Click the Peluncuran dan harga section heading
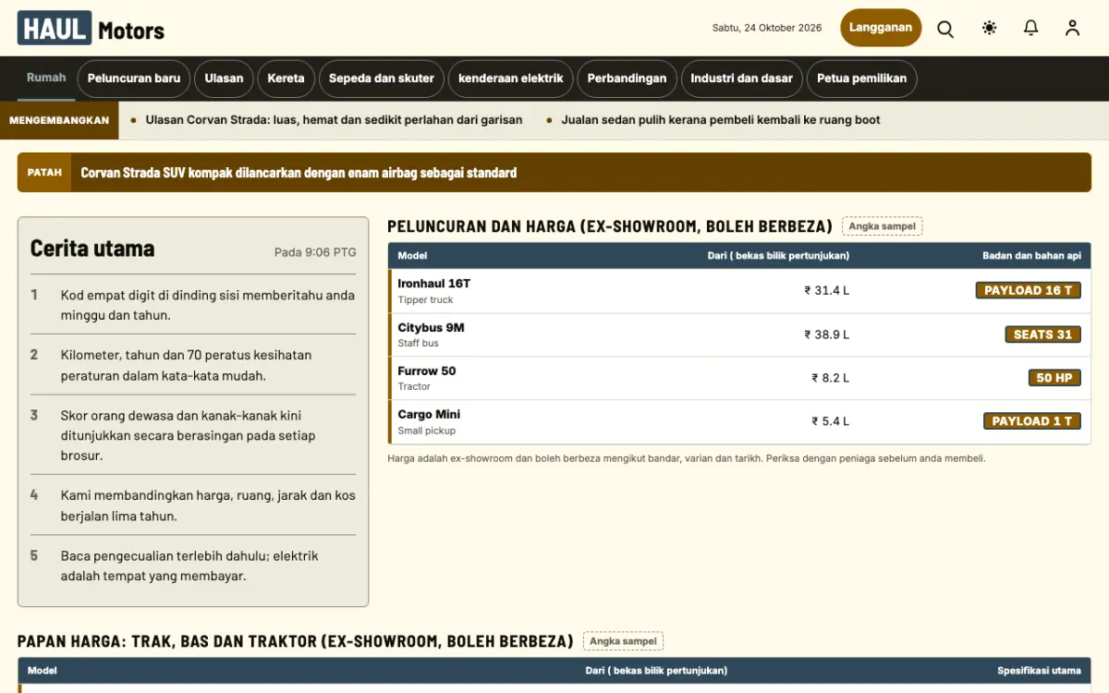 pos(610,226)
